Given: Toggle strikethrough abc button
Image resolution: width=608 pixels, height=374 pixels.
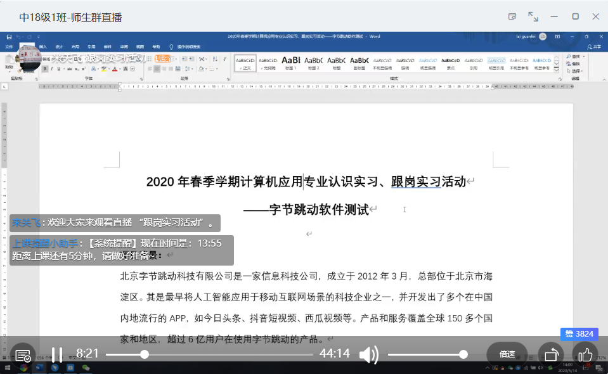Looking at the screenshot, I should pyautogui.click(x=70, y=69).
